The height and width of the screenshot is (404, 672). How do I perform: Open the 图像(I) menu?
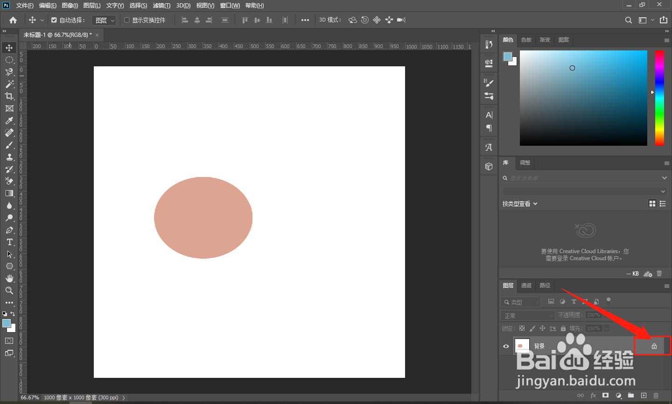pos(70,6)
